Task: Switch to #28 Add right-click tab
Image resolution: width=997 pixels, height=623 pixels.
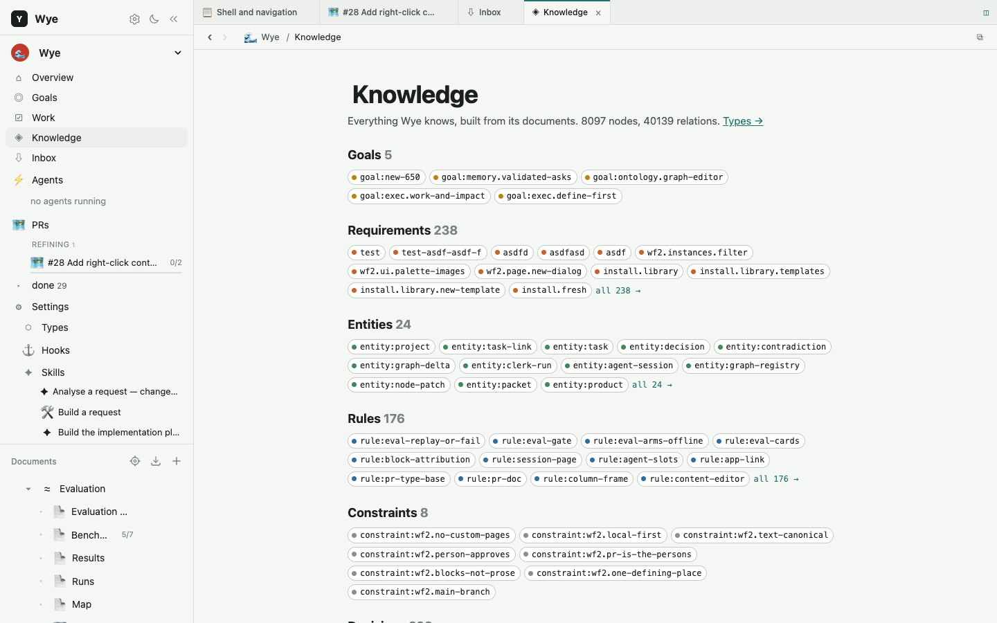Action: 388,12
